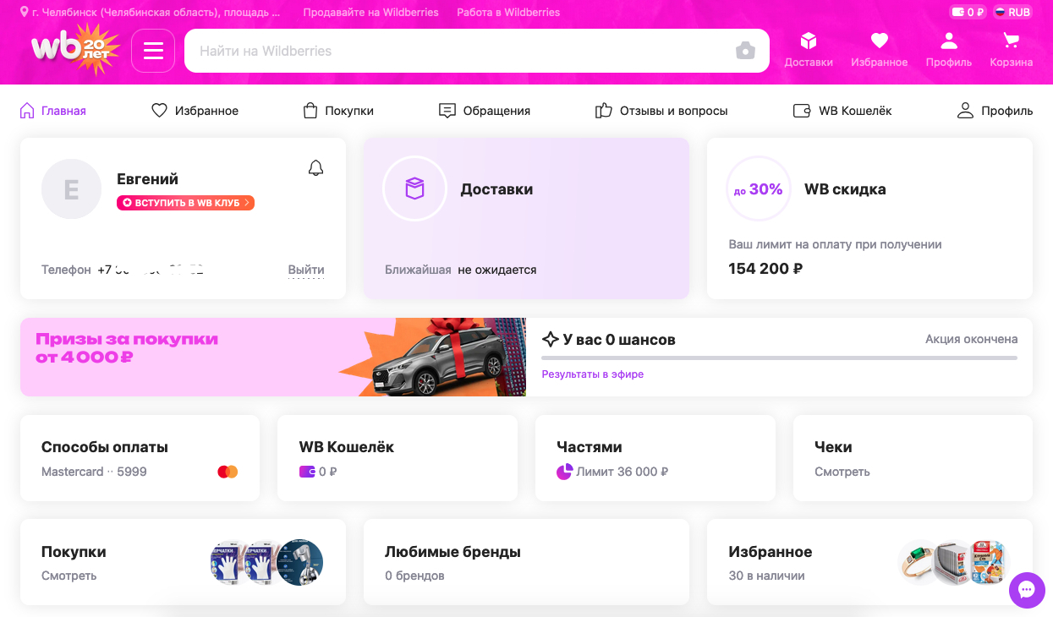This screenshot has width=1053, height=617.
Task: Go to Главная tab
Action: 52,111
